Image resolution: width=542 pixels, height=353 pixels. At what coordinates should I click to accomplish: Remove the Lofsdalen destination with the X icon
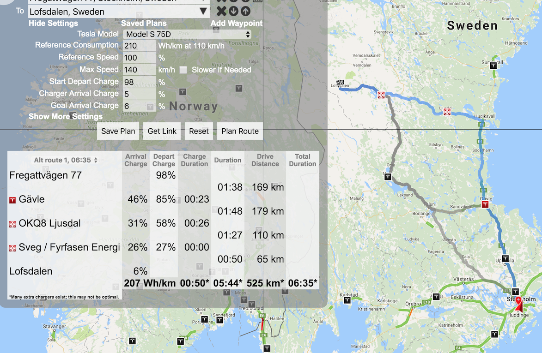click(221, 12)
